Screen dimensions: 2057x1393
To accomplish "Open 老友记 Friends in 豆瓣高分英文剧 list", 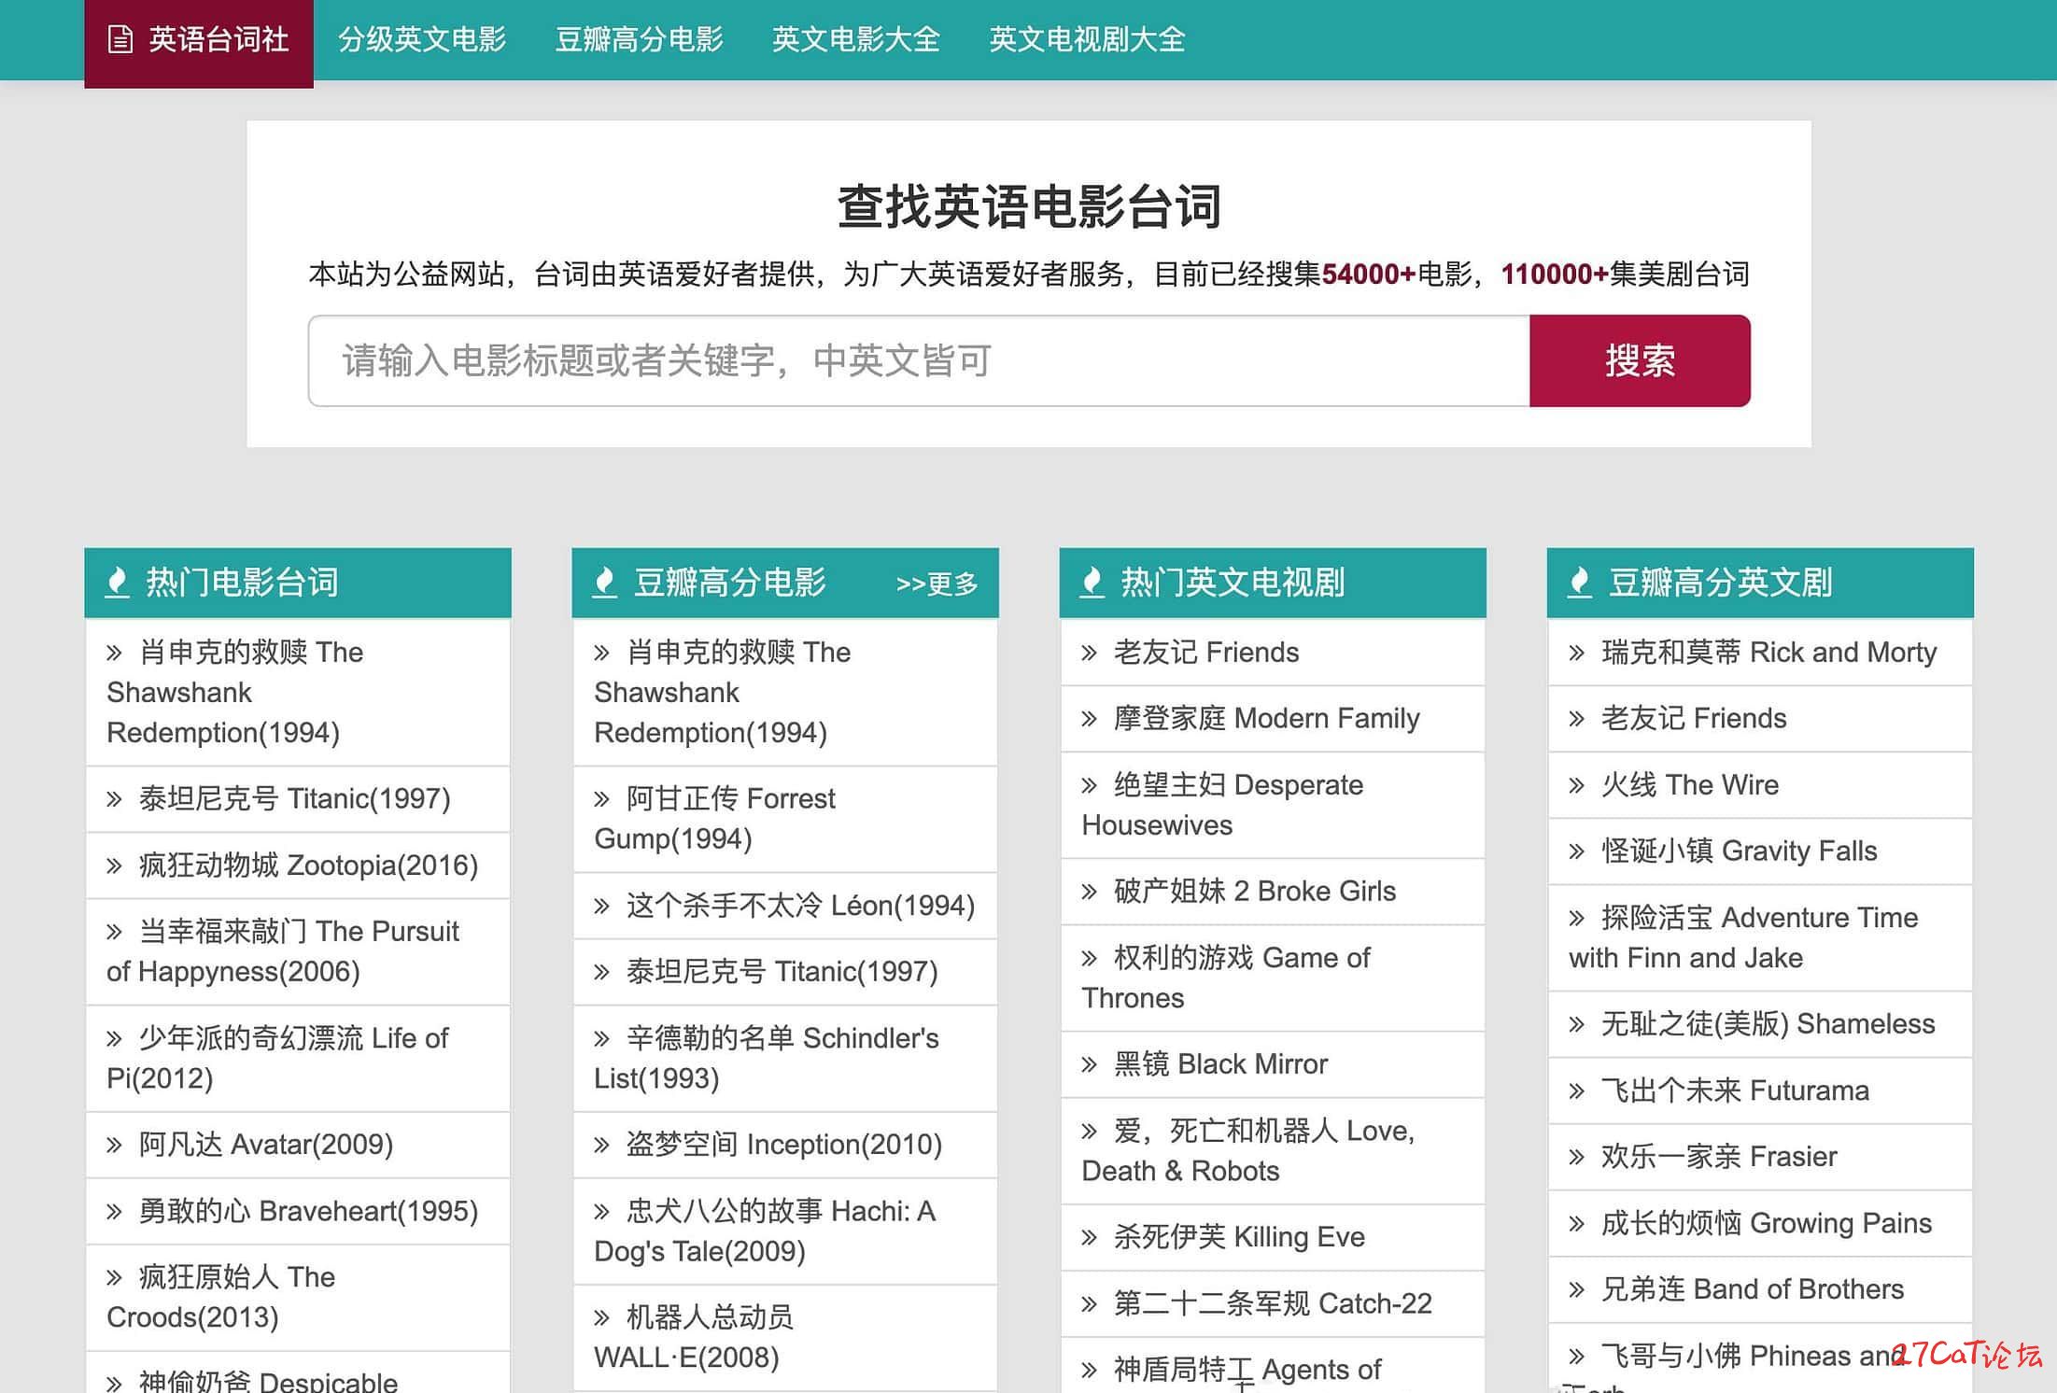I will 1760,719.
